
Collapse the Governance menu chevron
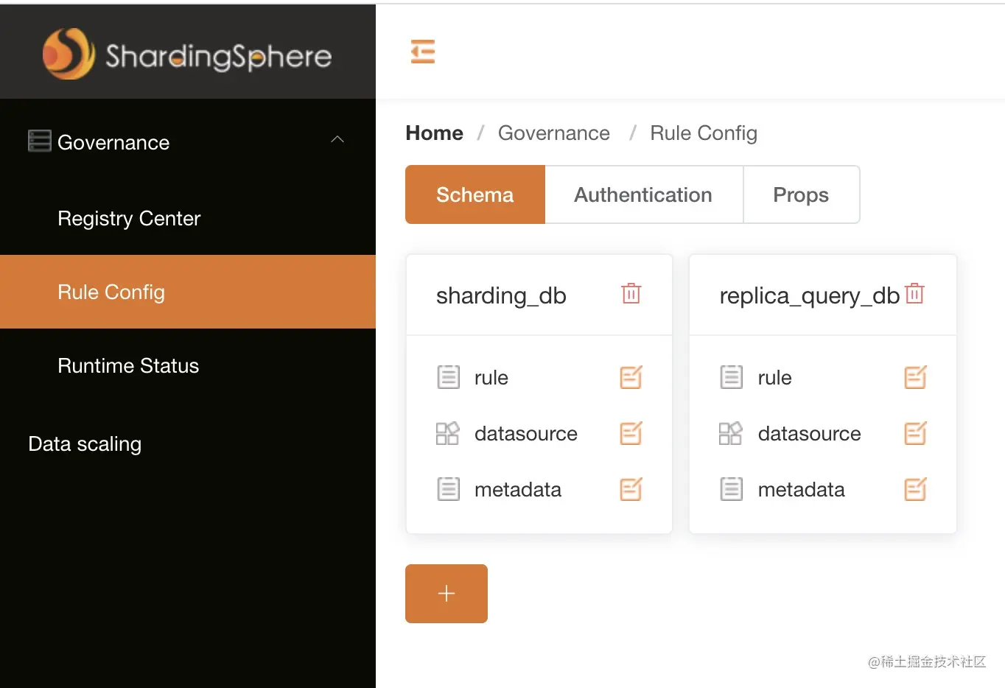click(337, 140)
